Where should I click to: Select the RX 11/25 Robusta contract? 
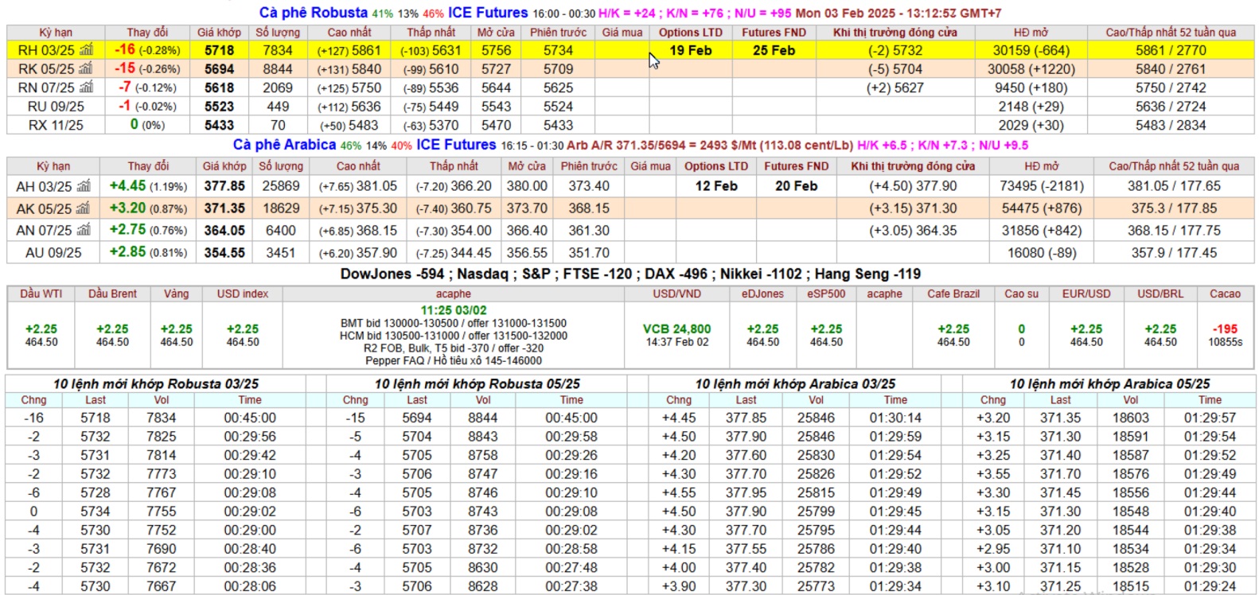pos(55,125)
